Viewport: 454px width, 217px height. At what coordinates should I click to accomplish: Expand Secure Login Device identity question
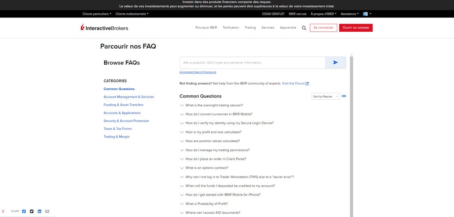click(x=227, y=123)
